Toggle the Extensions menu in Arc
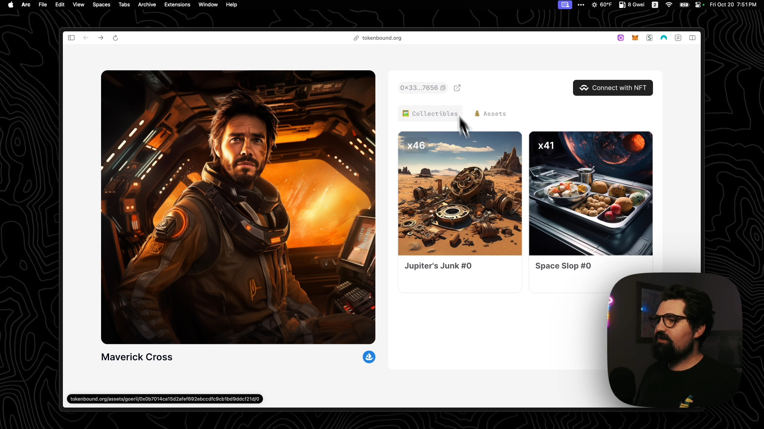764x429 pixels. click(177, 4)
